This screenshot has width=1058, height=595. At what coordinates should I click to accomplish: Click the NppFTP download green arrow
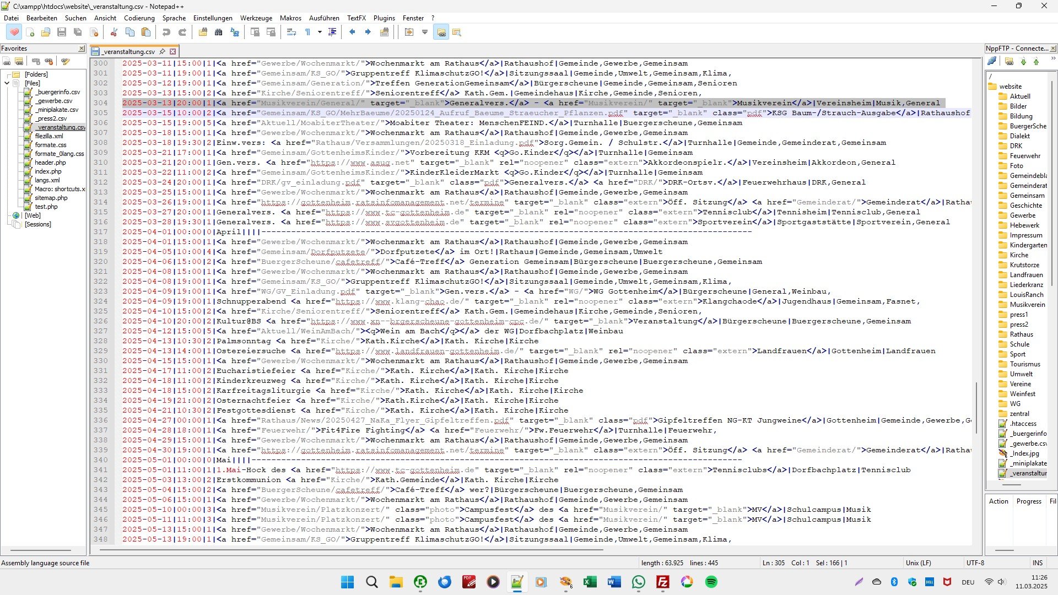click(x=1023, y=62)
